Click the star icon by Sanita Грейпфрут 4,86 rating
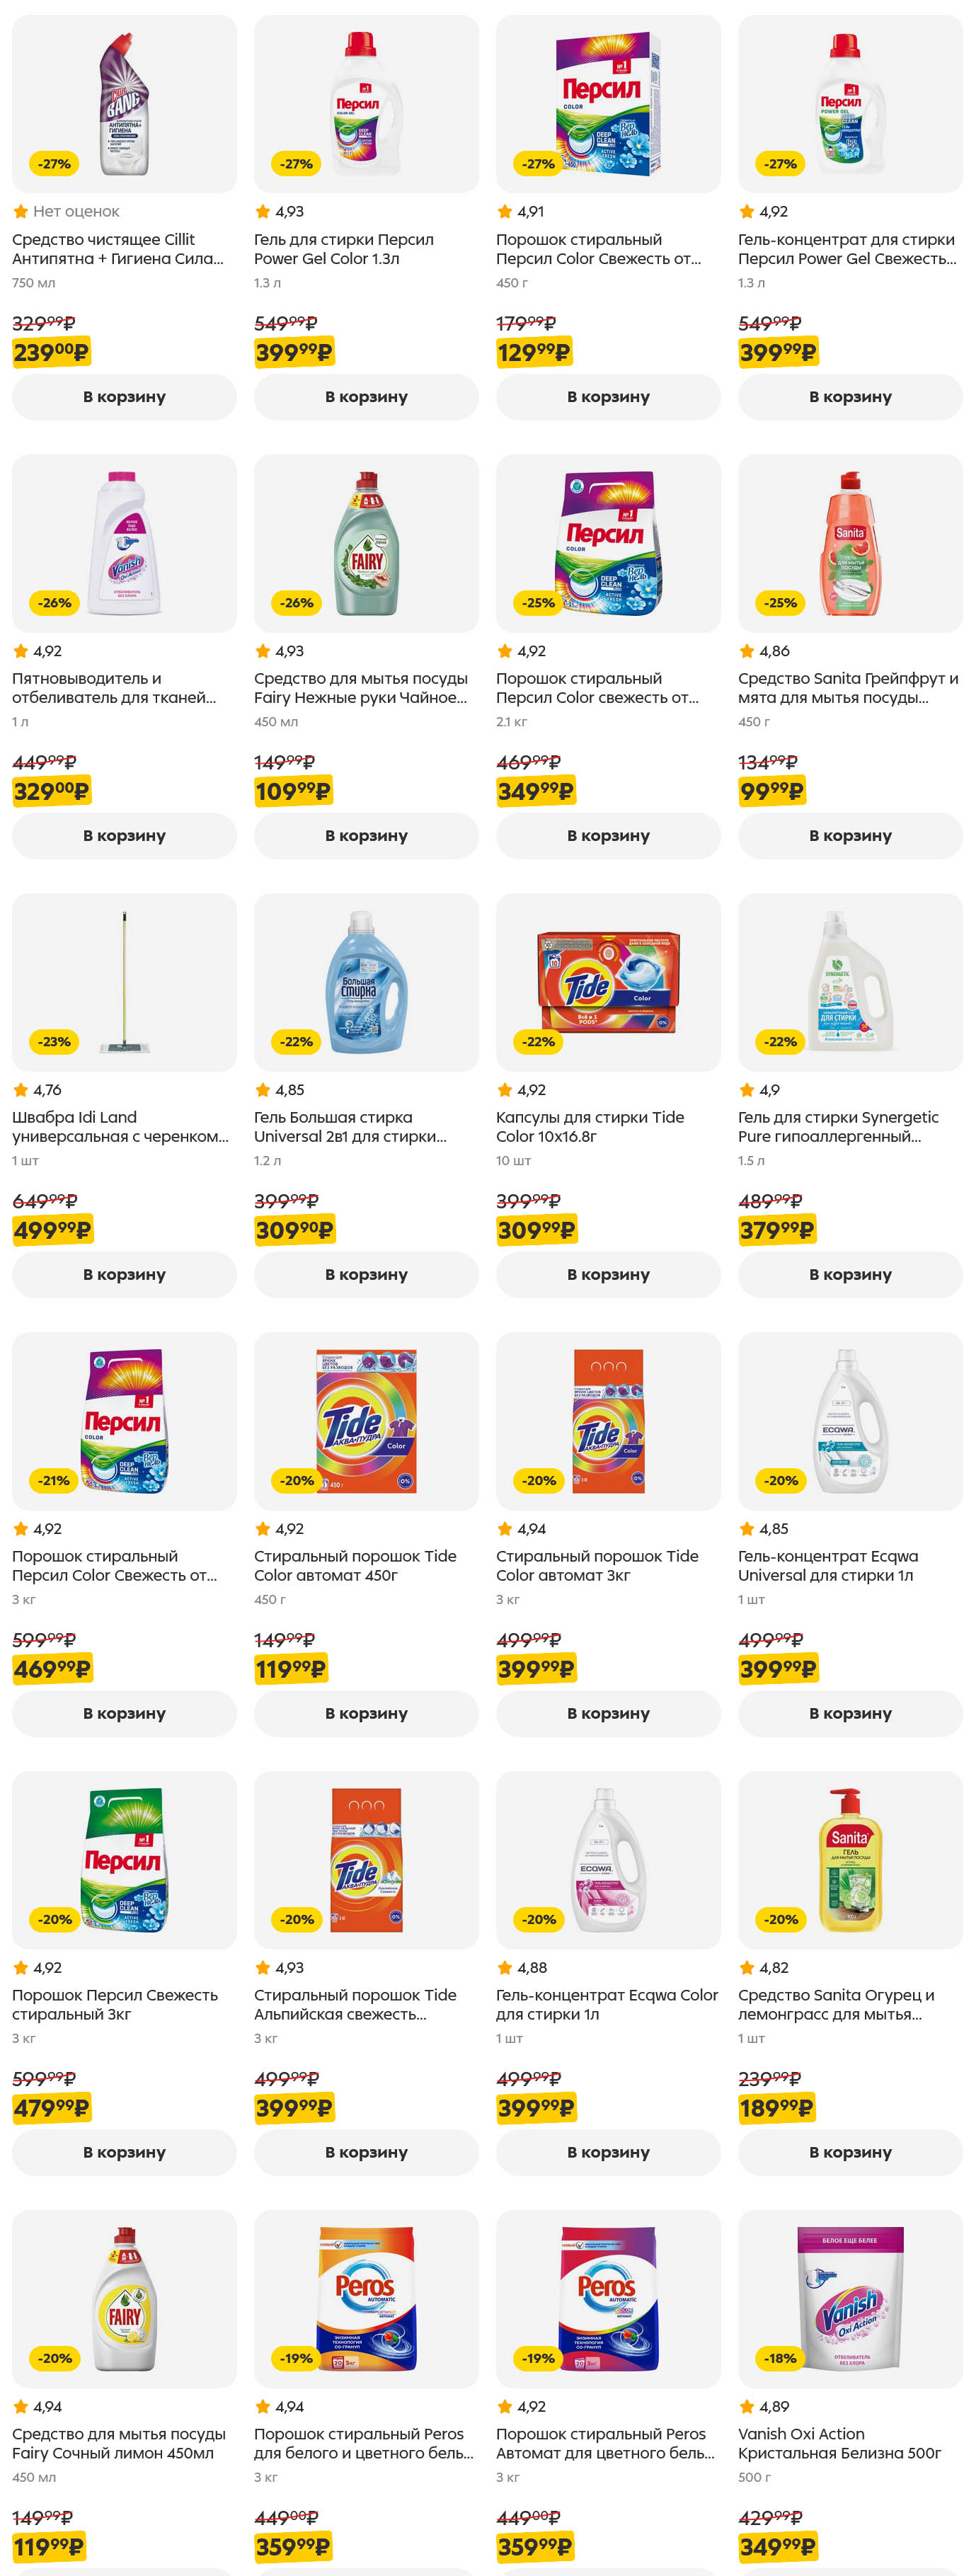 tap(747, 651)
